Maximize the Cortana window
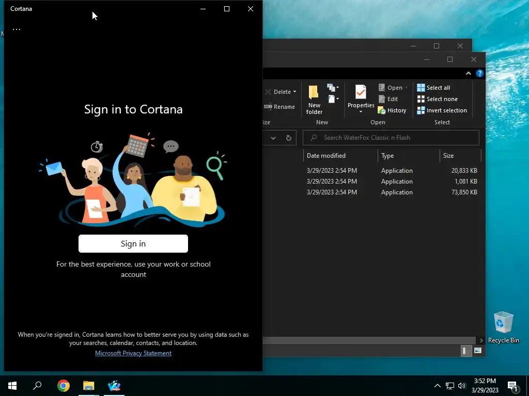 click(227, 9)
